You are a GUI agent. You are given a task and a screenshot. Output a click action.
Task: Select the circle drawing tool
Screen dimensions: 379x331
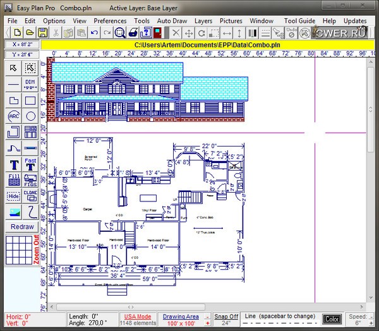[30, 116]
